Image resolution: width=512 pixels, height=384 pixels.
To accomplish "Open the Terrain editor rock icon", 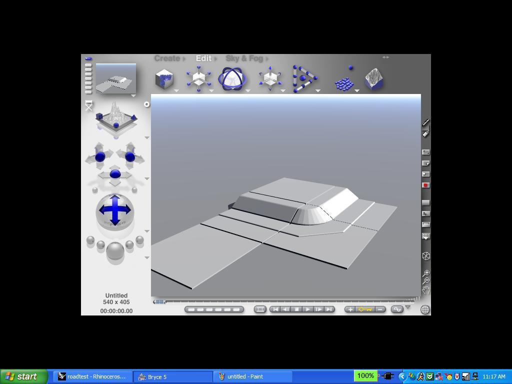I will 374,79.
